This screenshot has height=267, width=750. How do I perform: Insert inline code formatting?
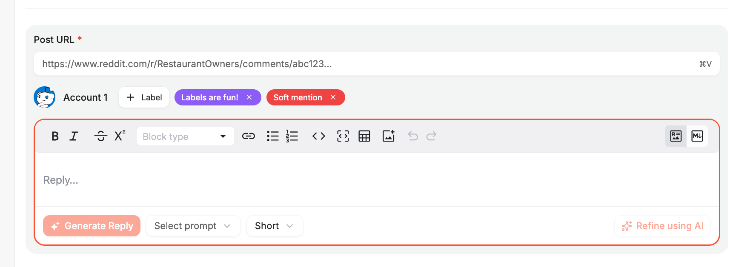[x=318, y=136]
